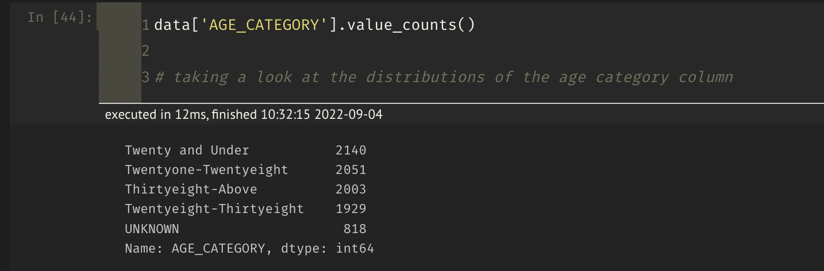Click the 2140 count value
The image size is (824, 271).
[351, 150]
